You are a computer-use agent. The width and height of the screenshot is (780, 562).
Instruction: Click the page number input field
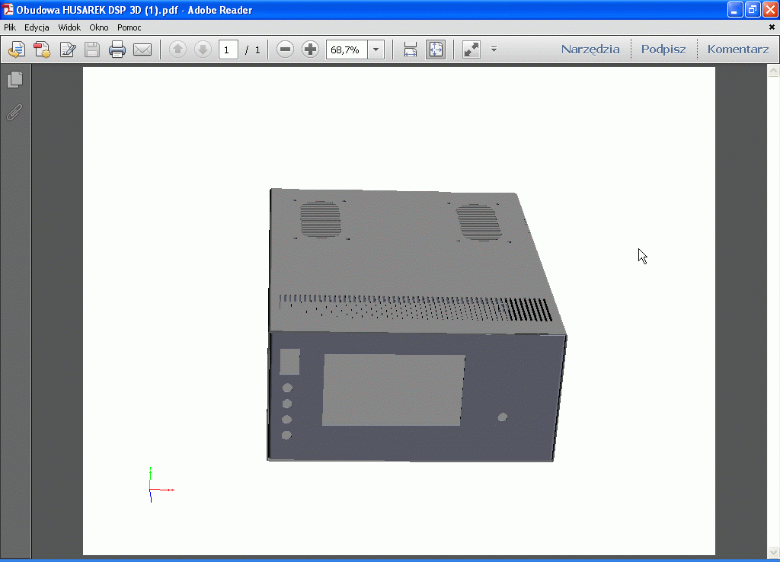point(229,50)
